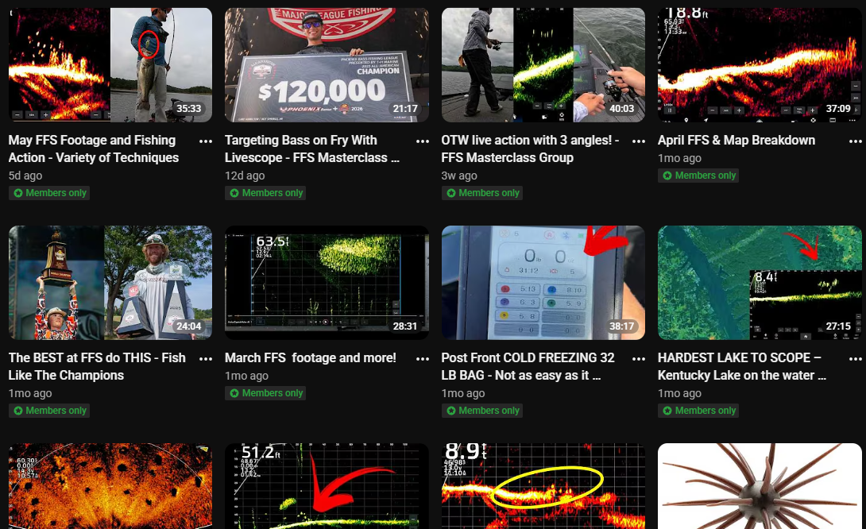
Task: Open the orange sonar circle thumbnail
Action: click(110, 486)
